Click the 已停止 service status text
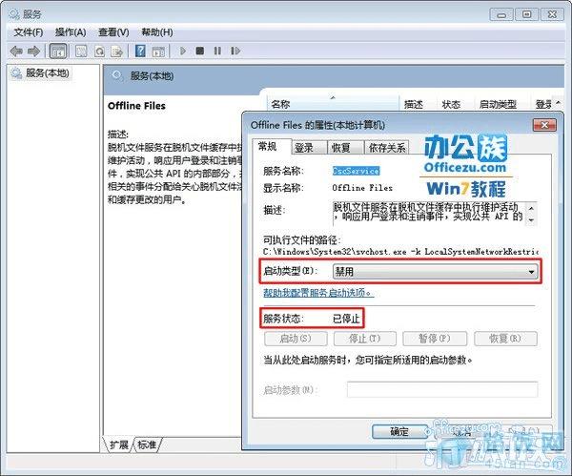Screen dimensions: 572x476 346,319
